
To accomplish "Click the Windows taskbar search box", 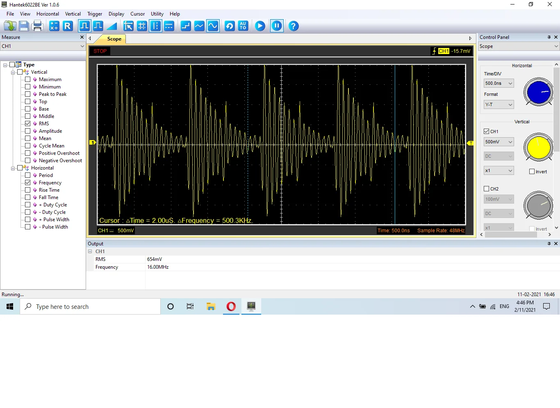I will point(90,306).
